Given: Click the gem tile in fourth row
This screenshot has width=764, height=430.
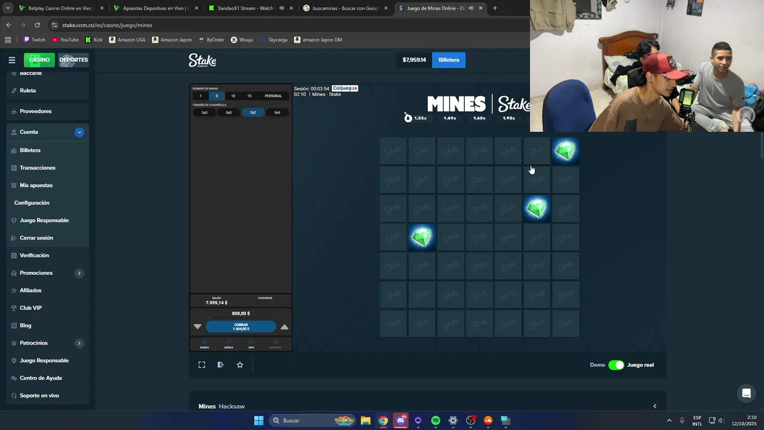Looking at the screenshot, I should click(422, 237).
